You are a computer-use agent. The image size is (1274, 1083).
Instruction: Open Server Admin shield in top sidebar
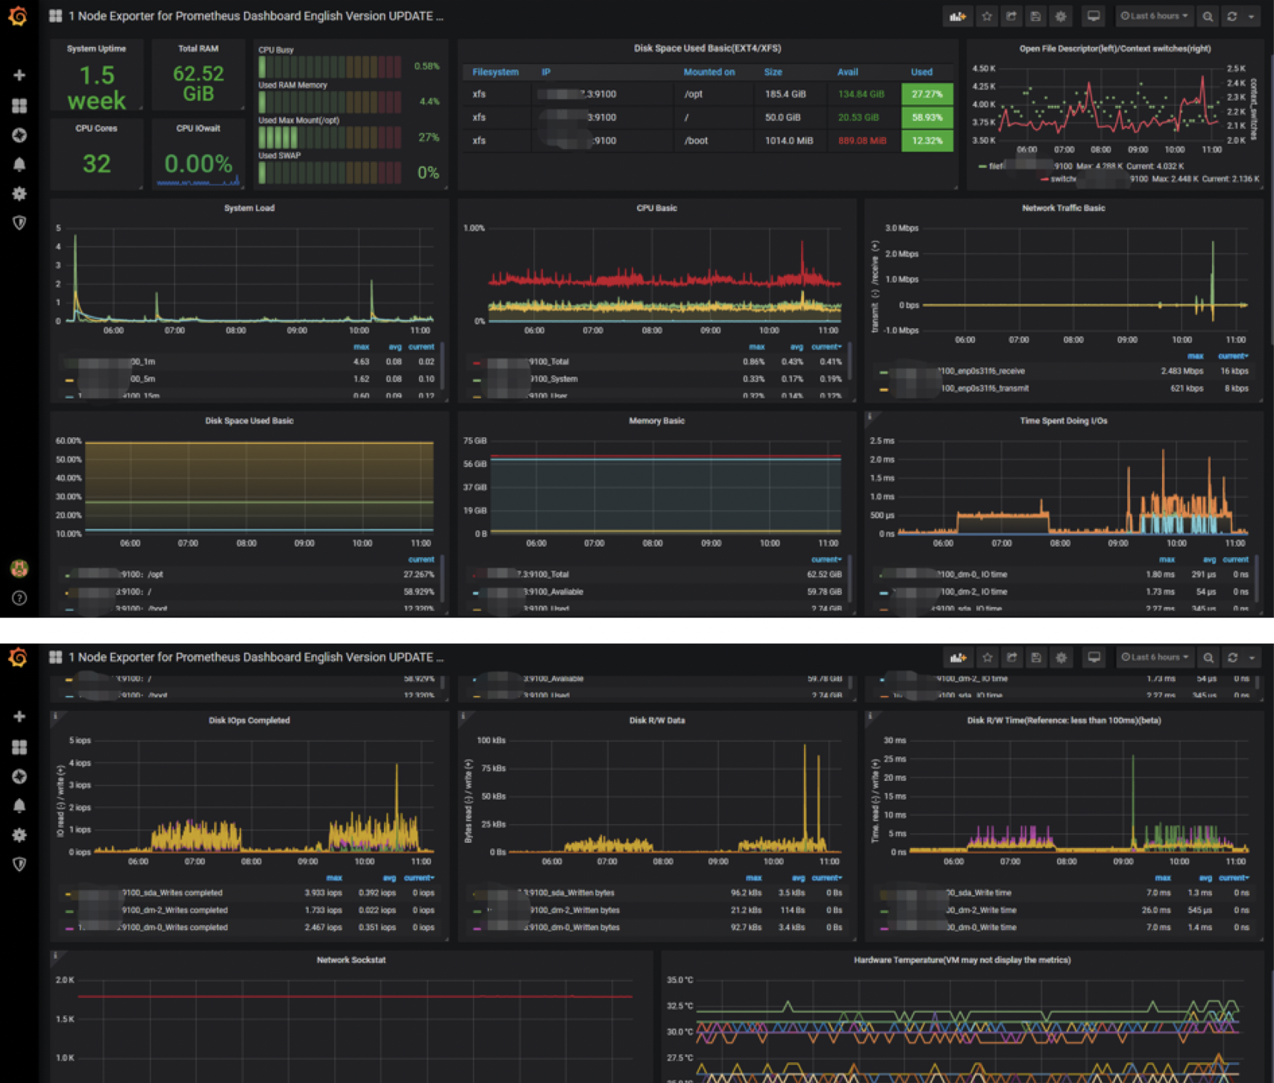point(19,223)
